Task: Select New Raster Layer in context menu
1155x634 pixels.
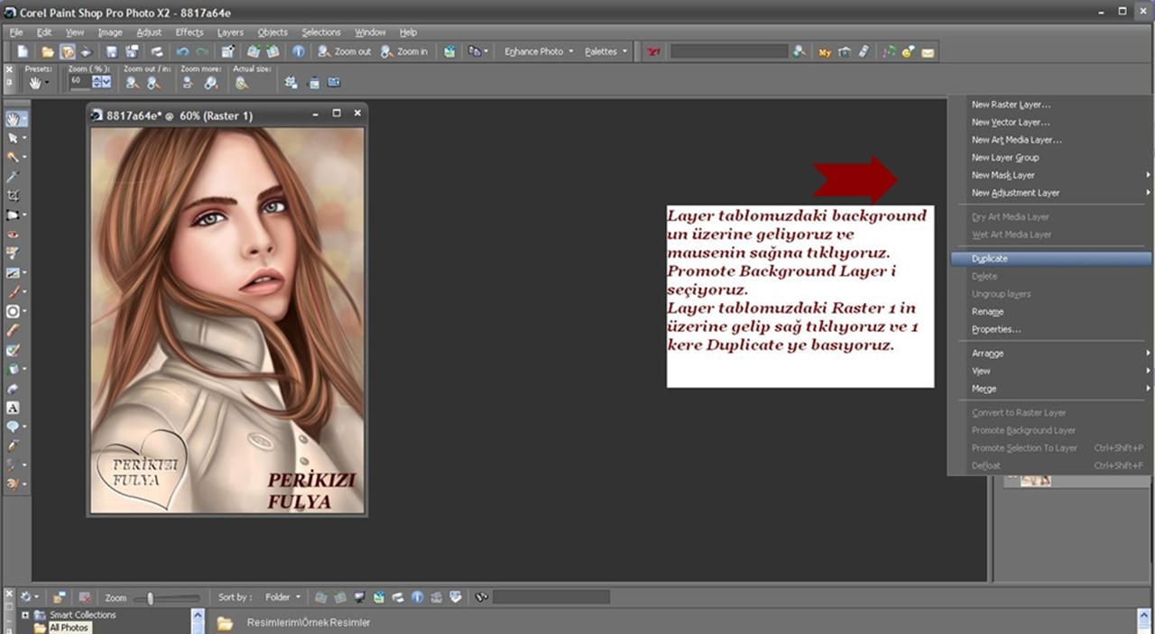Action: [1011, 105]
